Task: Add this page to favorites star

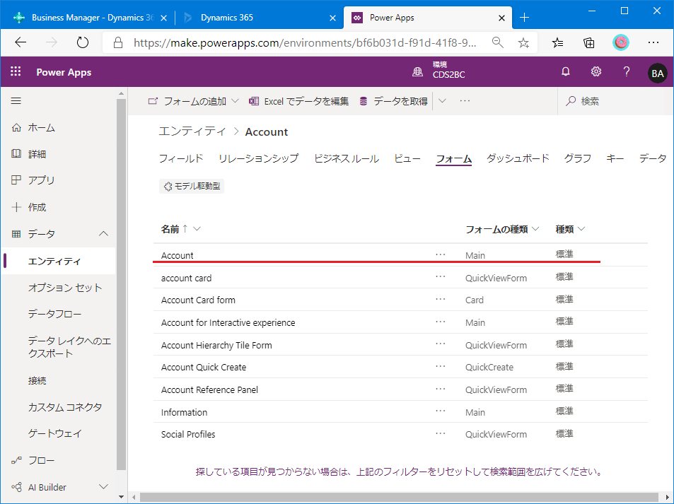Action: point(523,42)
